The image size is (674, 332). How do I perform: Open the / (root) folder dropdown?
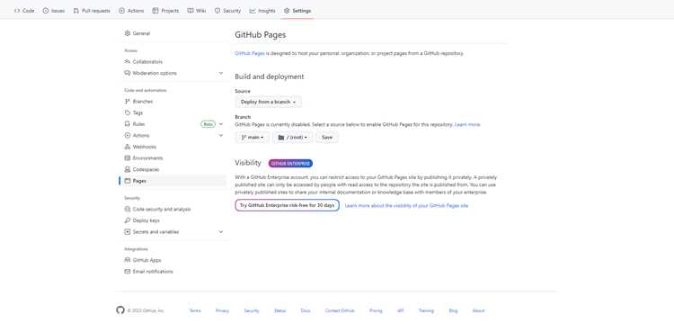point(293,138)
